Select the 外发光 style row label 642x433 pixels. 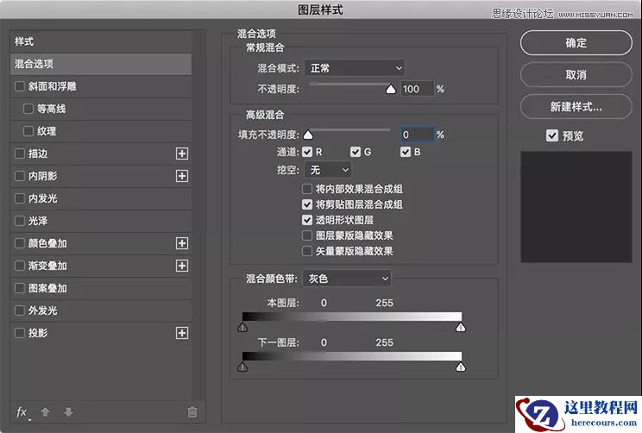tap(42, 311)
